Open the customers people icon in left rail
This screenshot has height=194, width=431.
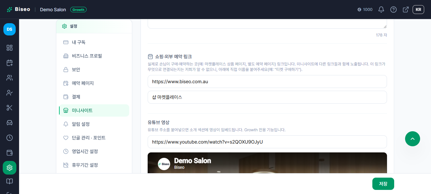[x=10, y=78]
